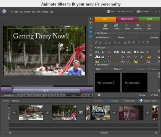The image size is (161, 137).
Task: Pick the Ellipse shape tool
Action: pos(90,32)
